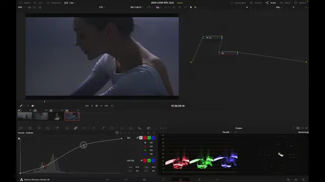The image size is (325, 182).
Task: Open the node editor three-dot options menu
Action: click(x=306, y=7)
